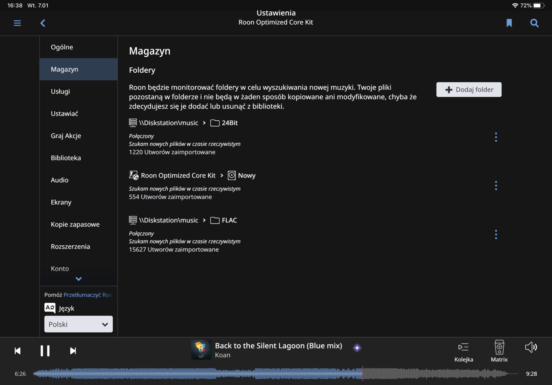552x385 pixels.
Task: Open the hamburger navigation menu
Action: tap(17, 23)
